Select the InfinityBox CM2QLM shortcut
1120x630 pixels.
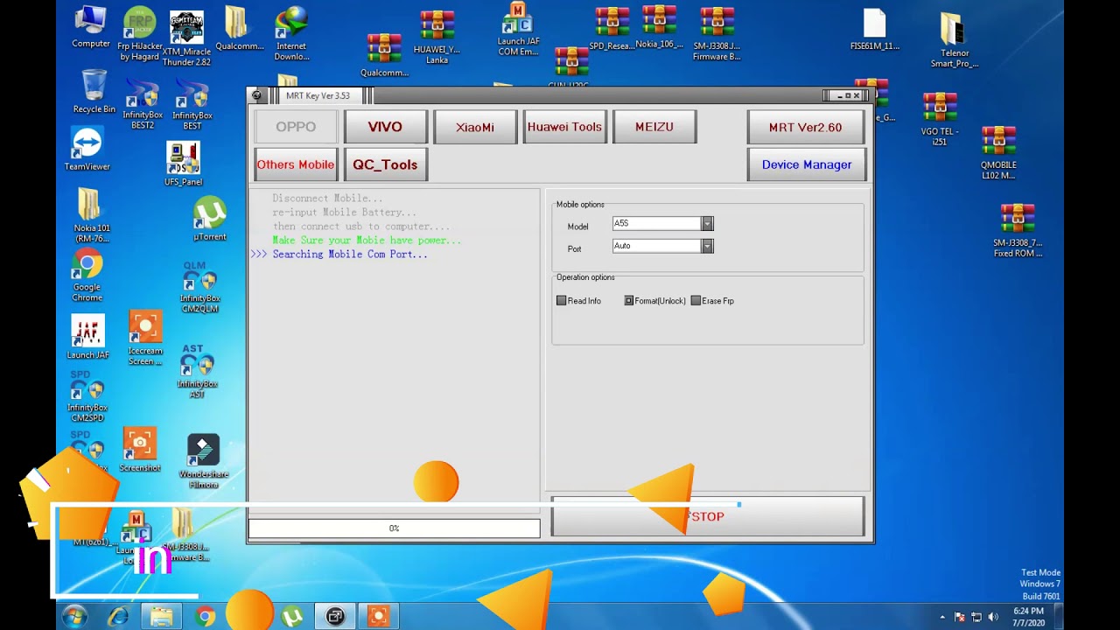(199, 287)
